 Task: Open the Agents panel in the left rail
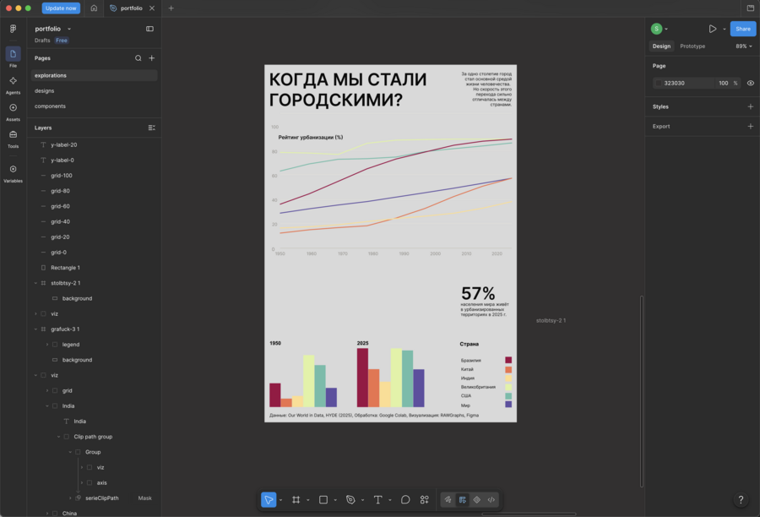(13, 84)
